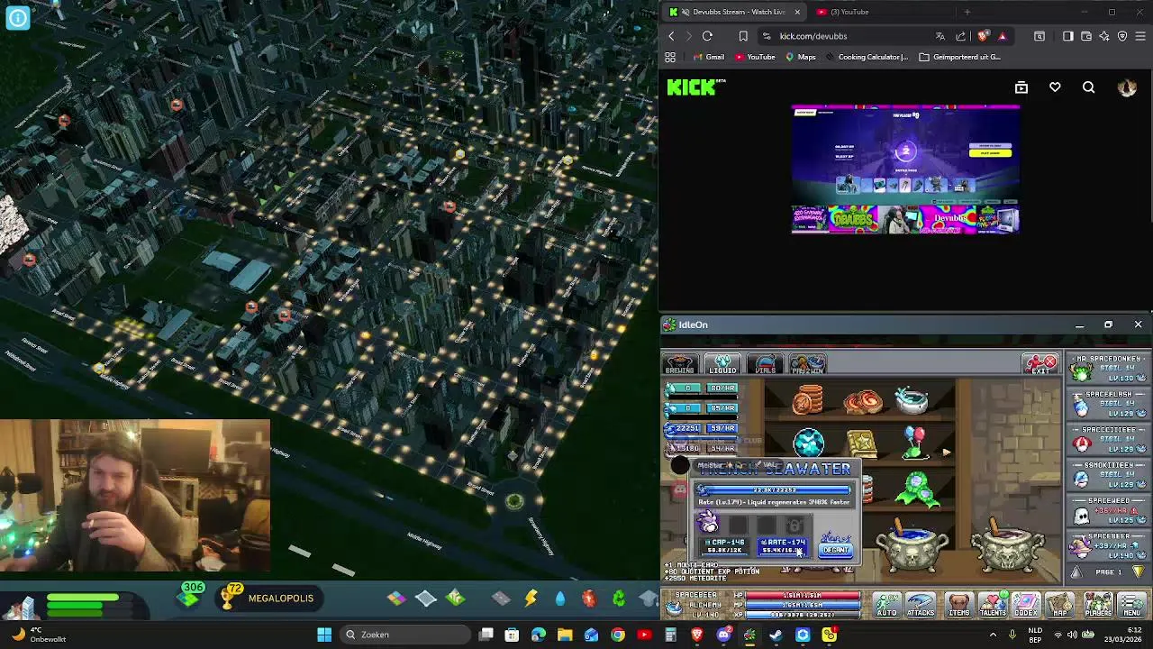This screenshot has width=1153, height=649.
Task: Click the water bowl item on shelf
Action: tap(912, 399)
